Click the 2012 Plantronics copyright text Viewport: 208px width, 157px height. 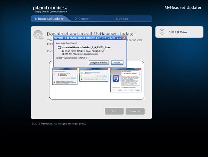point(59,124)
